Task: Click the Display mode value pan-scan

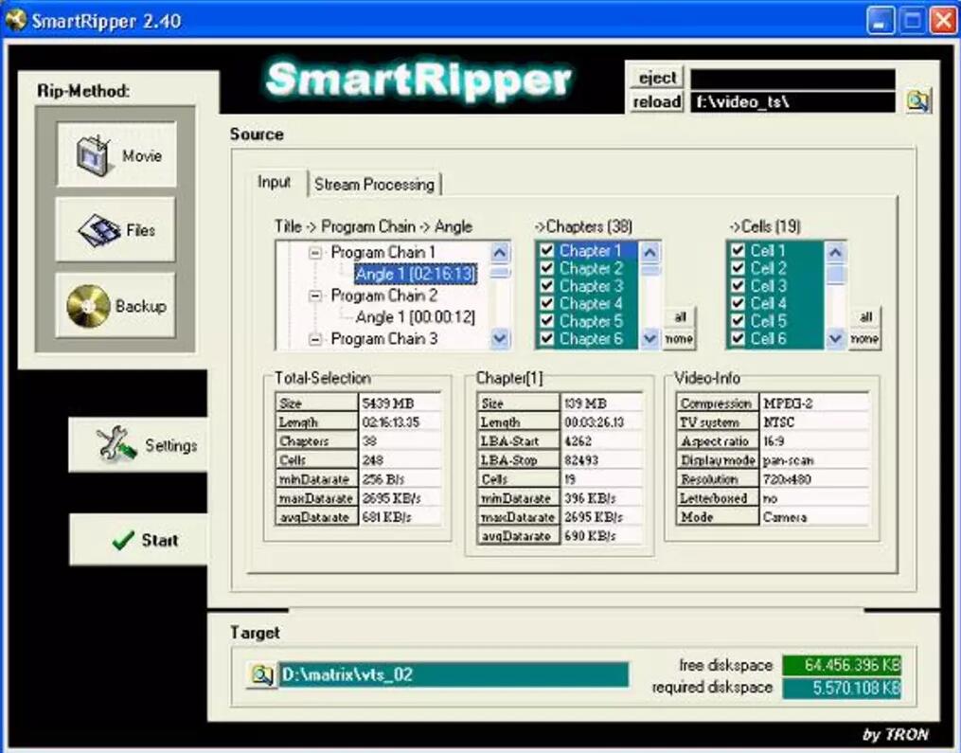Action: [x=814, y=460]
